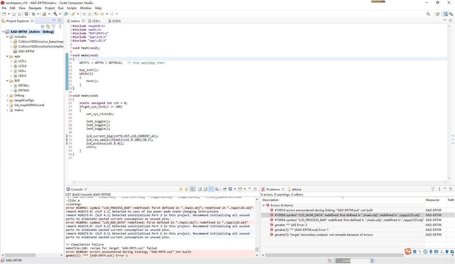
Task: Switch to the LCD.h editor tab
Action: tap(116, 21)
